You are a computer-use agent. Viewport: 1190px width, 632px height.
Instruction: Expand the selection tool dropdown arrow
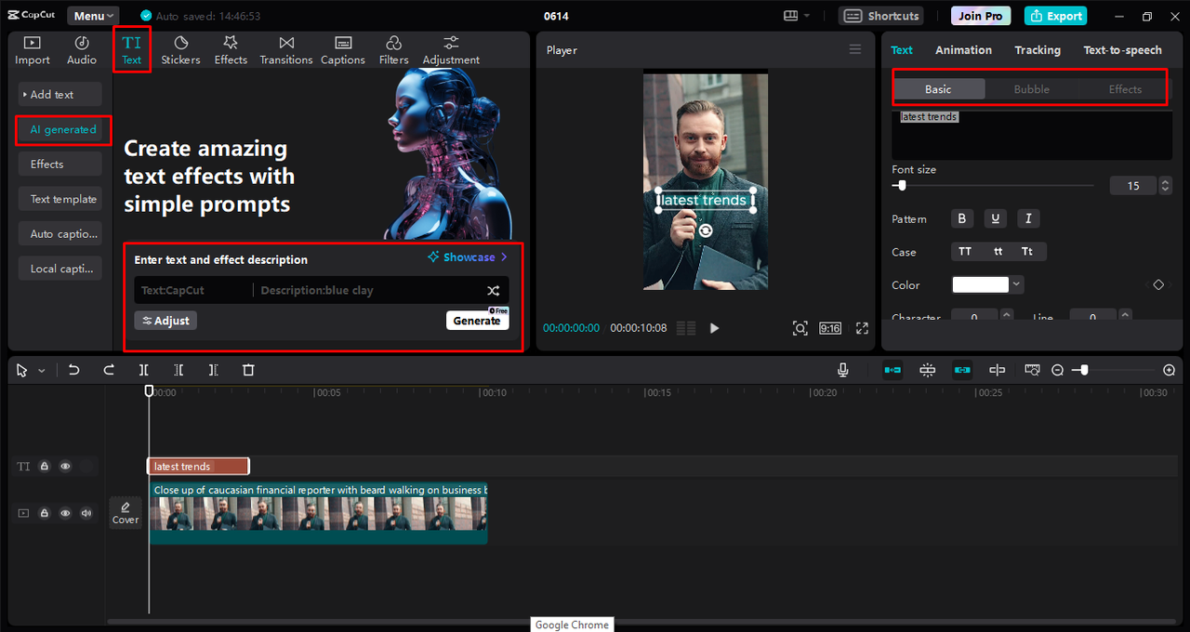41,371
